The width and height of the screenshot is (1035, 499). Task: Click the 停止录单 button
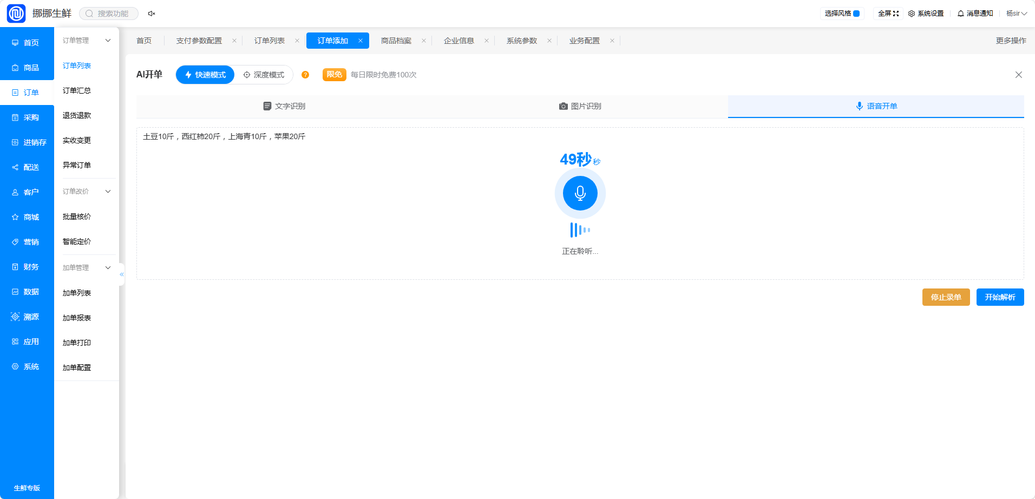(946, 297)
